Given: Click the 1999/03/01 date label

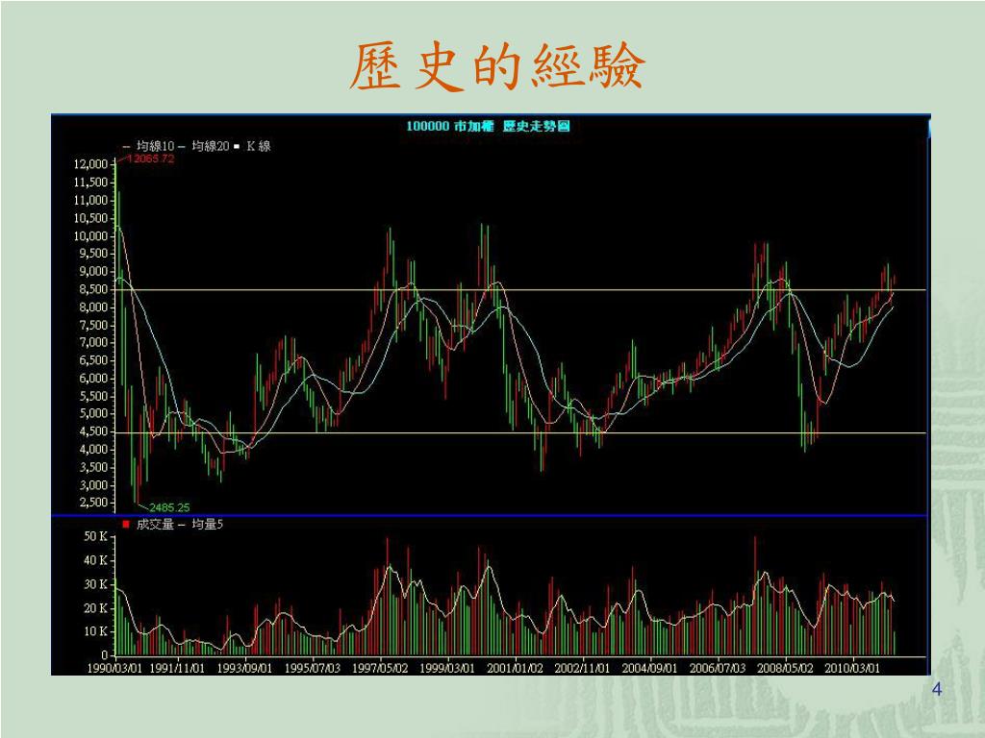Looking at the screenshot, I should 446,668.
